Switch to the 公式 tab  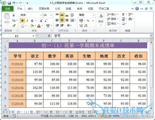click(x=57, y=9)
